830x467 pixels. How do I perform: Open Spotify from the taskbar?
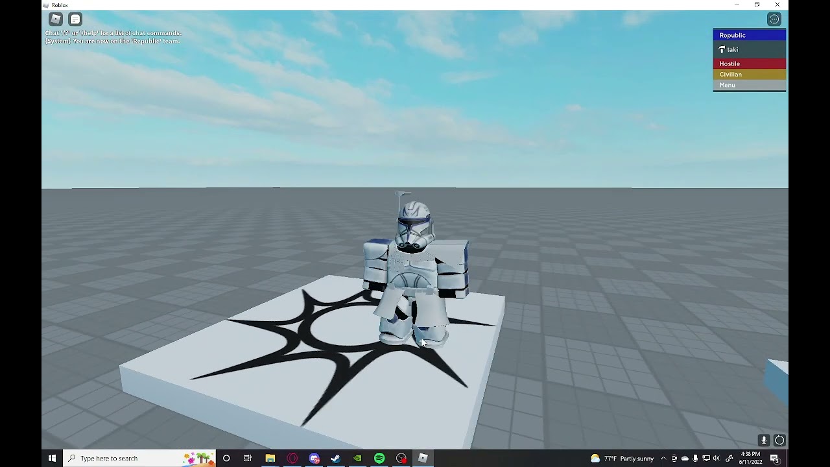(x=379, y=458)
